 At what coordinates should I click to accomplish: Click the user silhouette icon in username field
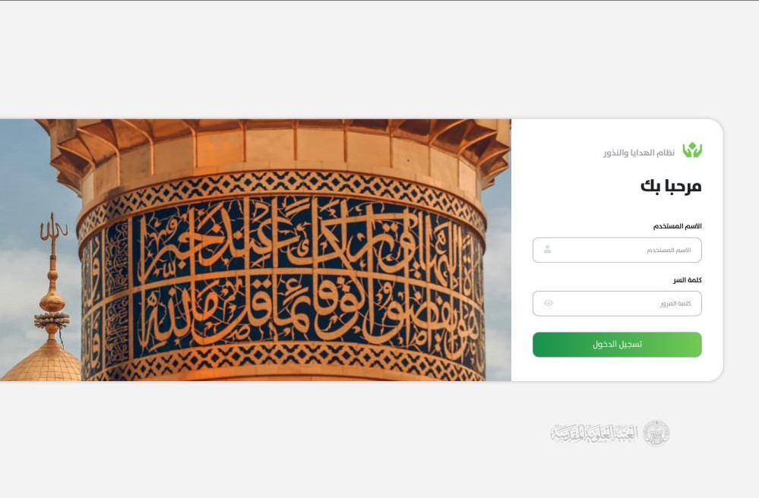pyautogui.click(x=548, y=250)
